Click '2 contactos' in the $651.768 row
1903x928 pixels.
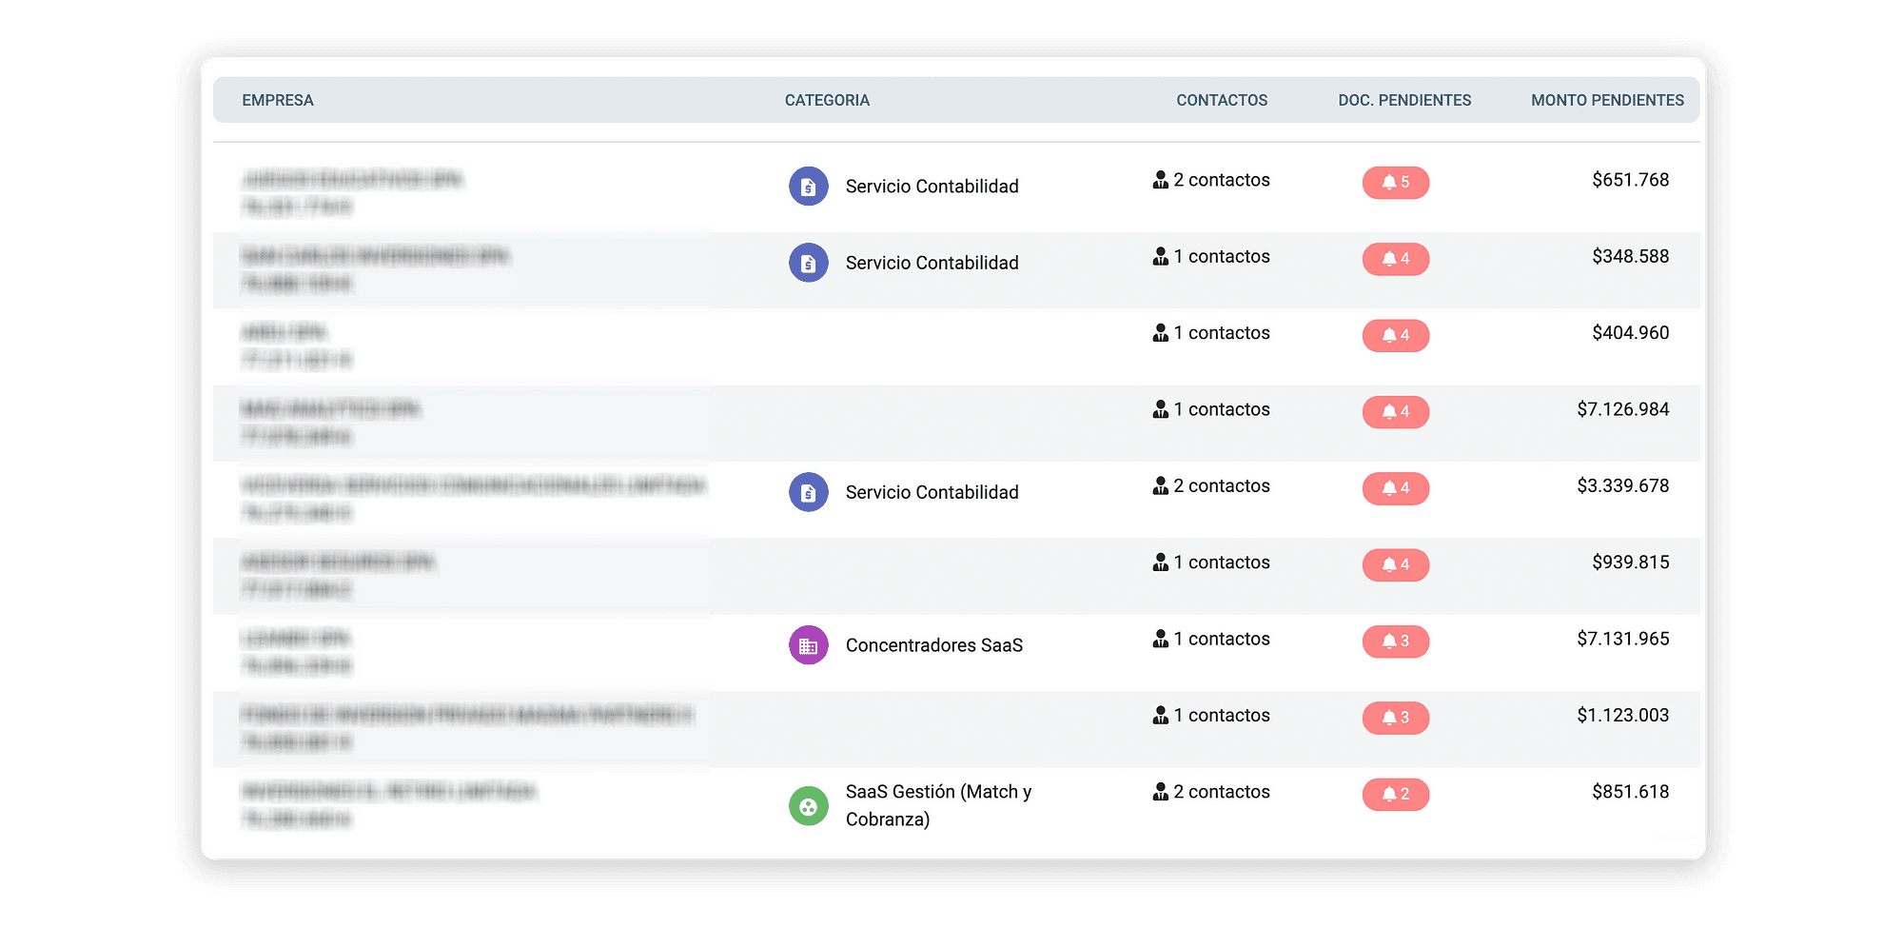pyautogui.click(x=1221, y=180)
